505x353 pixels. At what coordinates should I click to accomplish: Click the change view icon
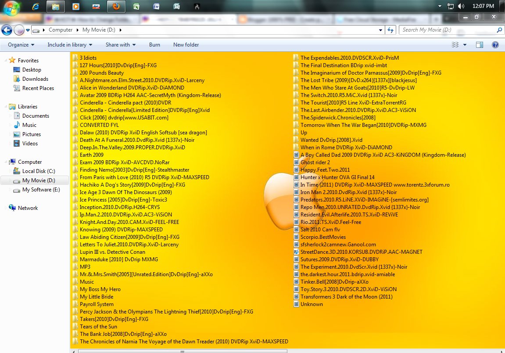point(455,45)
